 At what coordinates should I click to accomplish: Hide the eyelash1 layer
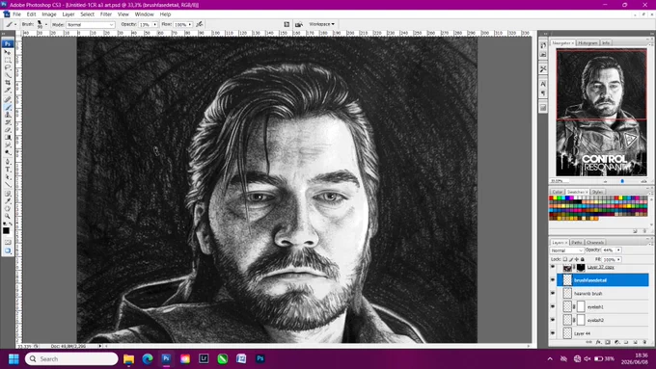click(553, 306)
